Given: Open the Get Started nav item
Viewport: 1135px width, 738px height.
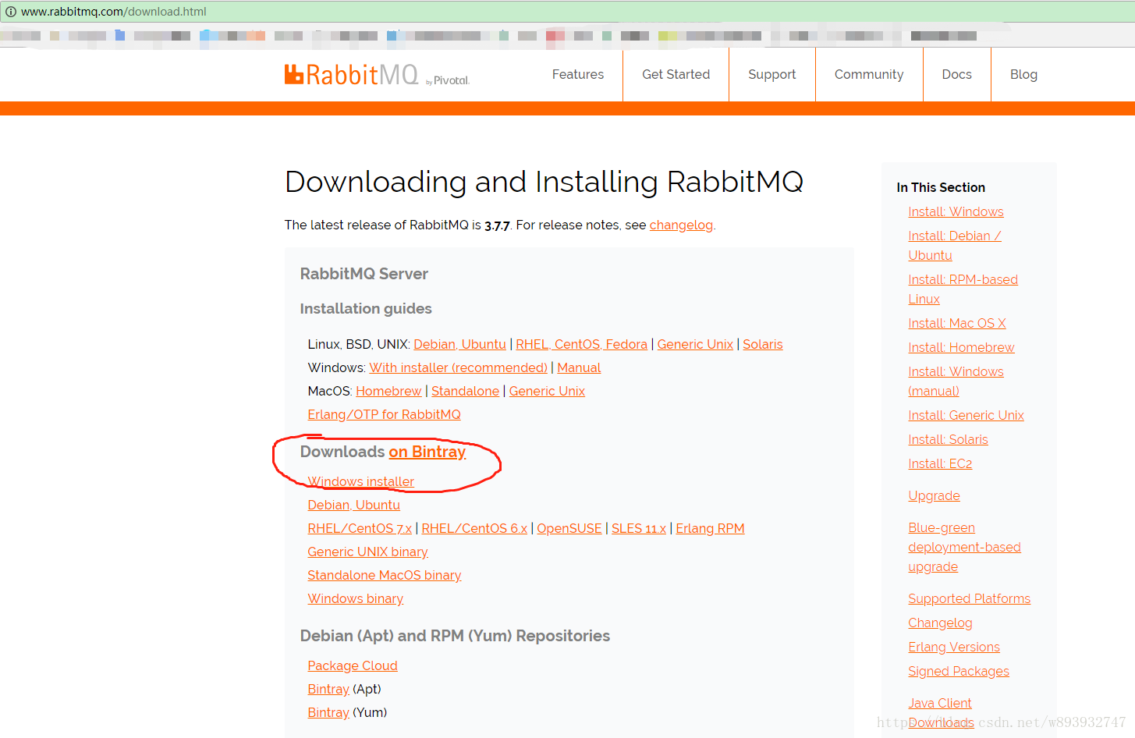Looking at the screenshot, I should pos(676,74).
